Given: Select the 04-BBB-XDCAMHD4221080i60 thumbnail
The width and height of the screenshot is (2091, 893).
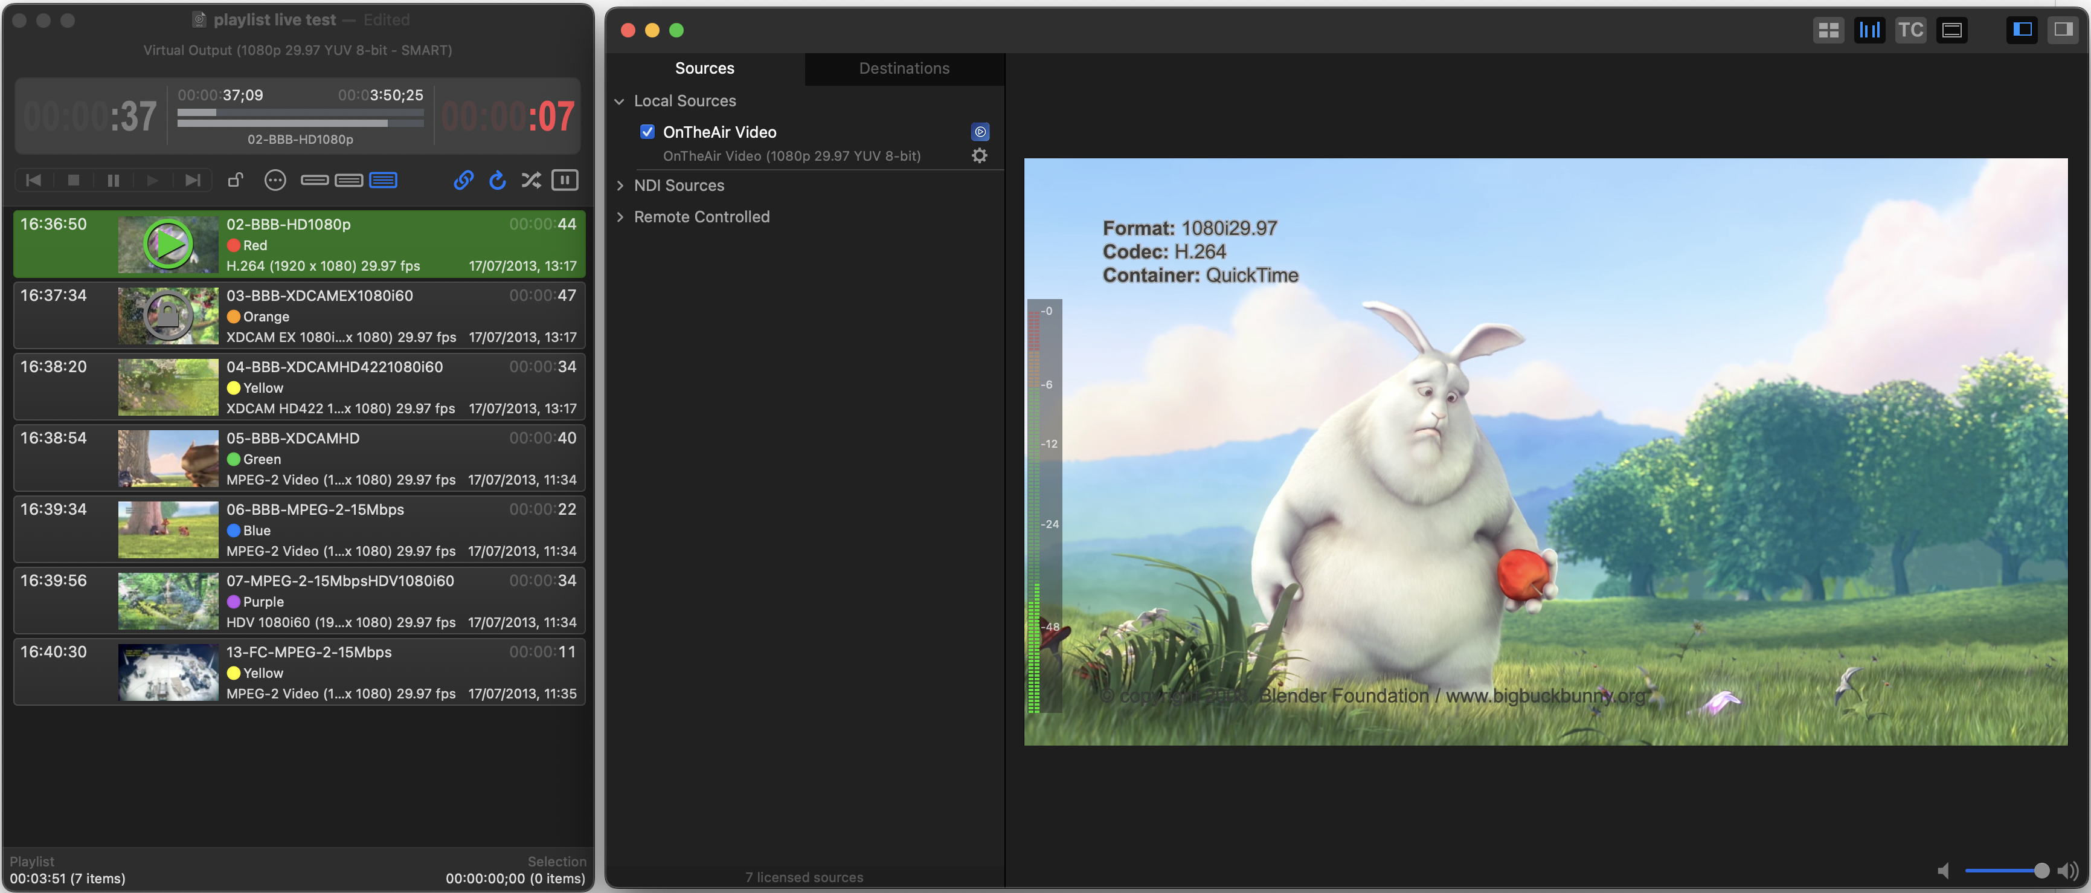Looking at the screenshot, I should pyautogui.click(x=168, y=387).
